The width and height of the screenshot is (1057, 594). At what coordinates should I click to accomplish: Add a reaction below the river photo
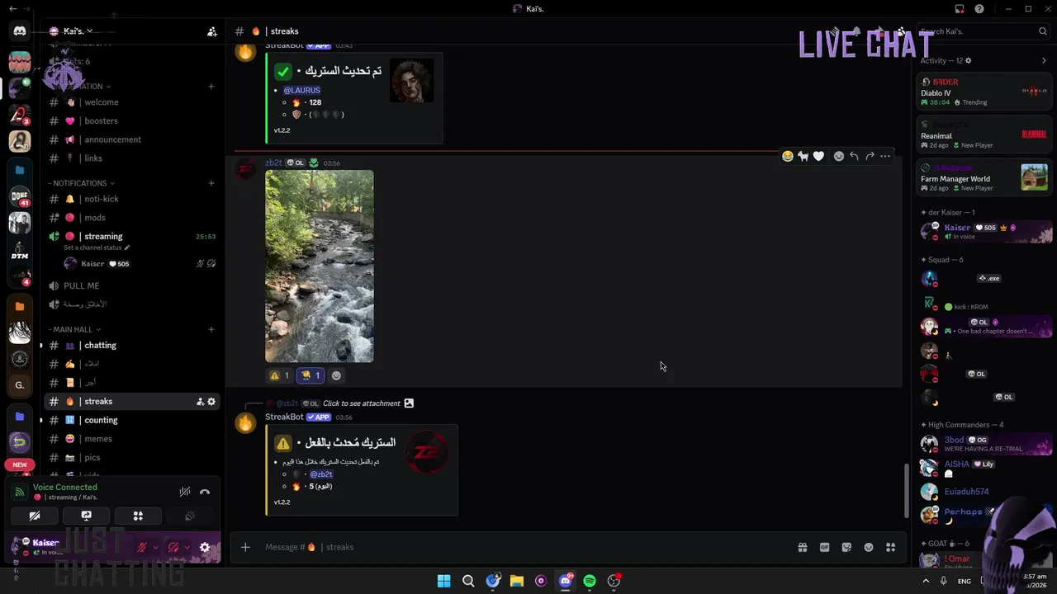336,375
